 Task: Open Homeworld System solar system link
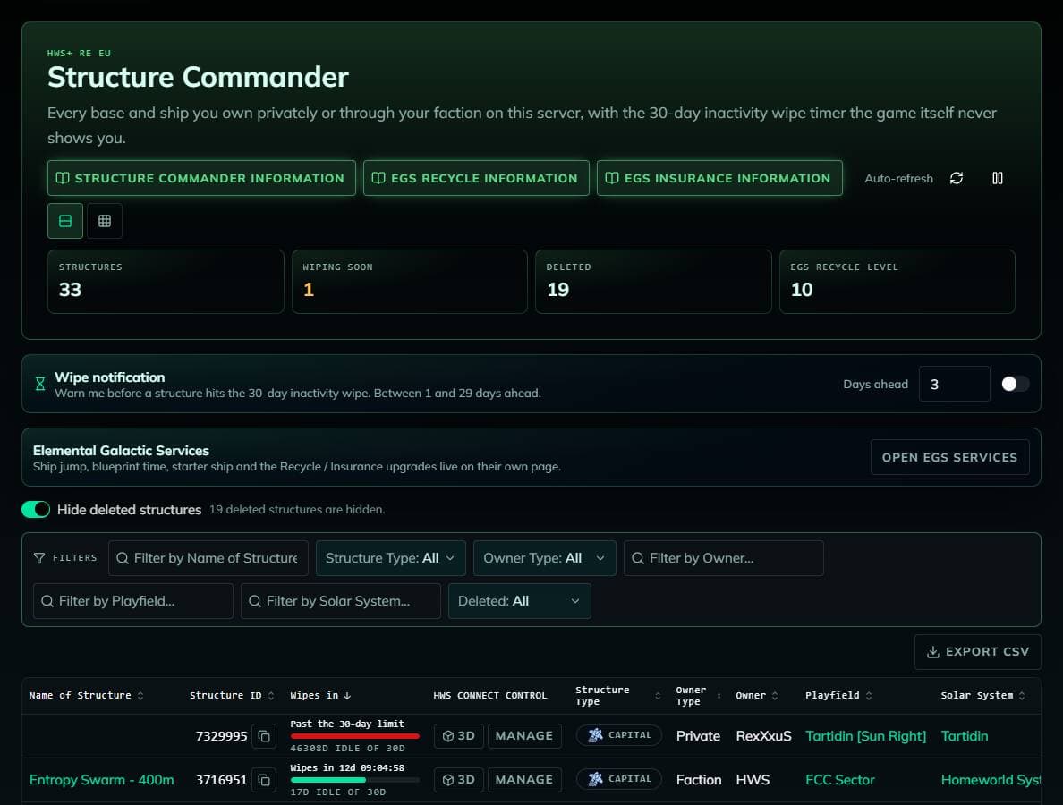(991, 780)
